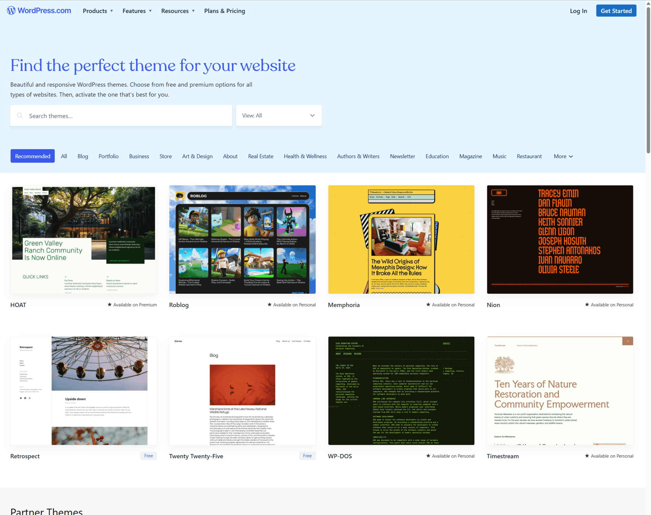Image resolution: width=651 pixels, height=515 pixels.
Task: Select the Recommended tab
Action: click(33, 156)
